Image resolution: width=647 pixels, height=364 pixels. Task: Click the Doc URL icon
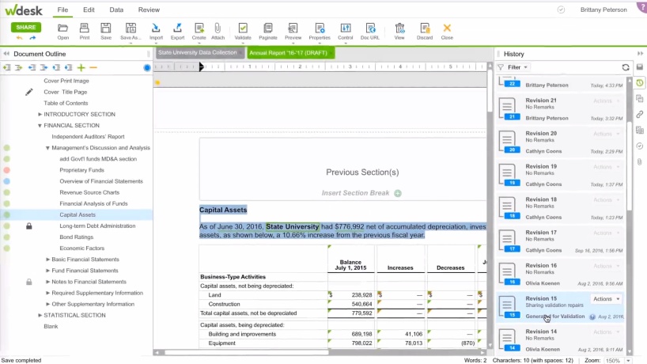click(x=369, y=32)
